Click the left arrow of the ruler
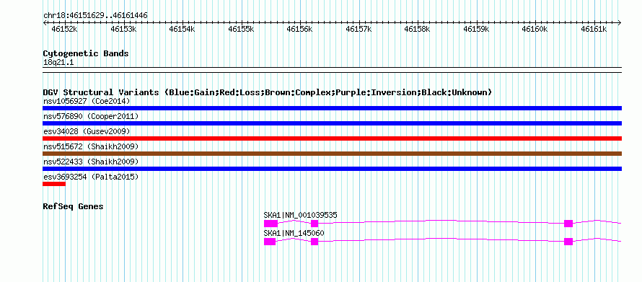The height and width of the screenshot is (282, 642). 45,22
